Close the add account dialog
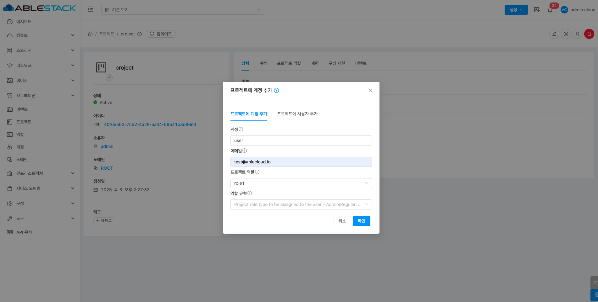 [x=370, y=91]
